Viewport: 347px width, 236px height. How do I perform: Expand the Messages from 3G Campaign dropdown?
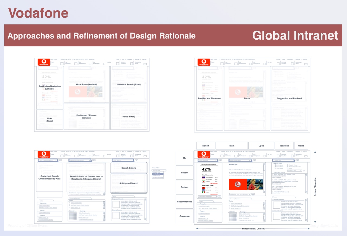[x=240, y=194]
